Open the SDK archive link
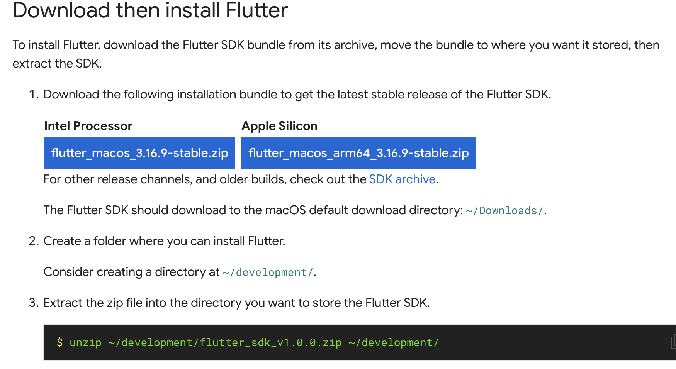Viewport: 676px width, 369px height. pyautogui.click(x=402, y=179)
